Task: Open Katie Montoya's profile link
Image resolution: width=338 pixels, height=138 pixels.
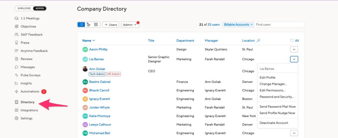Action: [x=100, y=116]
